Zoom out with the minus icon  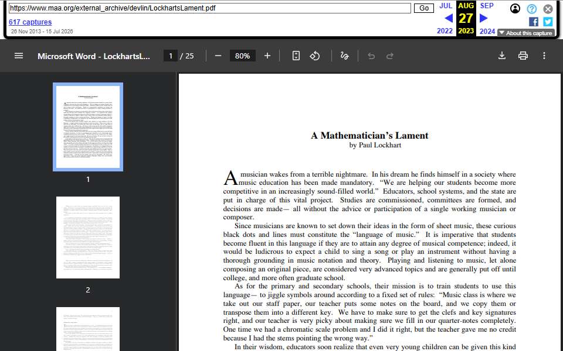[x=218, y=56]
